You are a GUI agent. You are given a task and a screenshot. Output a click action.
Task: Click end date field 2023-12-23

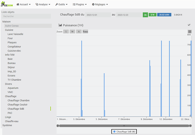coord(129,15)
